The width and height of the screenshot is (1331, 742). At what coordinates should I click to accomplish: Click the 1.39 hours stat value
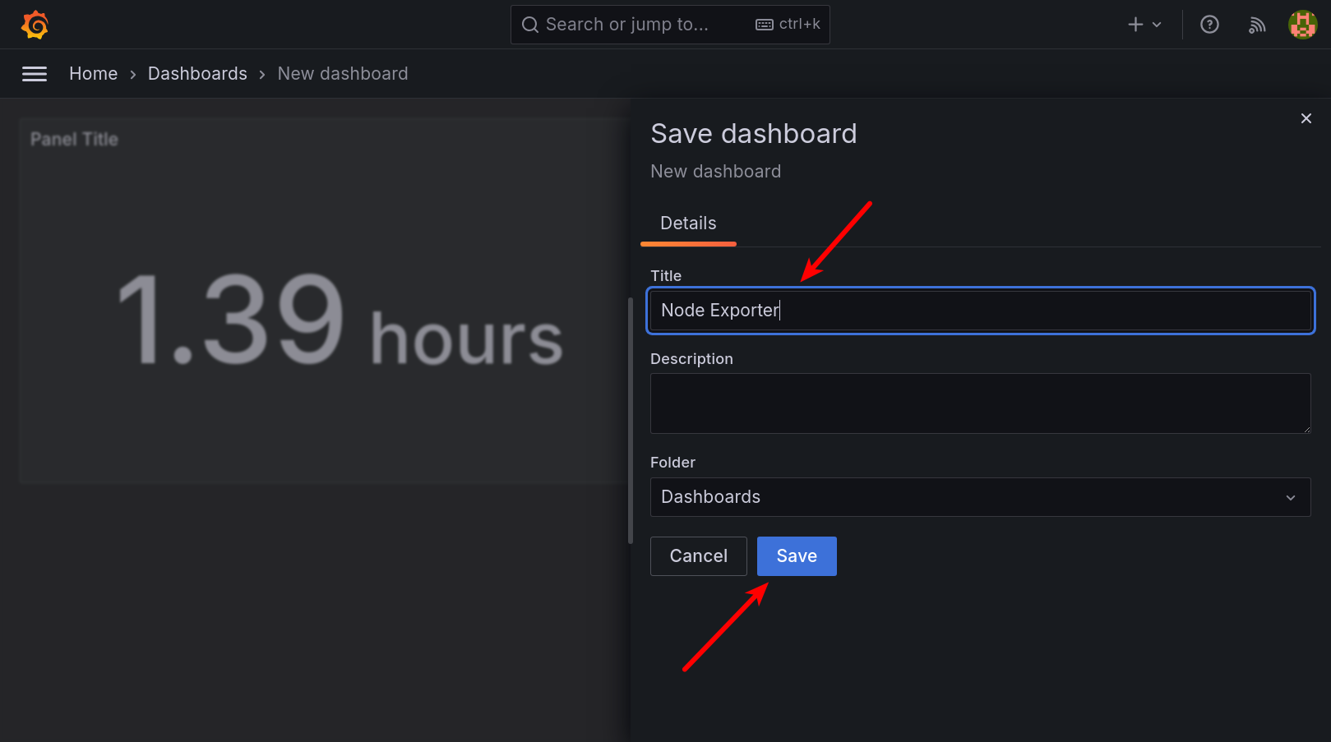point(340,320)
